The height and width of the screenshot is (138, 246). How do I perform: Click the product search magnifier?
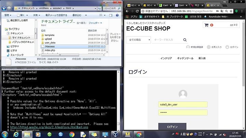(x=185, y=40)
